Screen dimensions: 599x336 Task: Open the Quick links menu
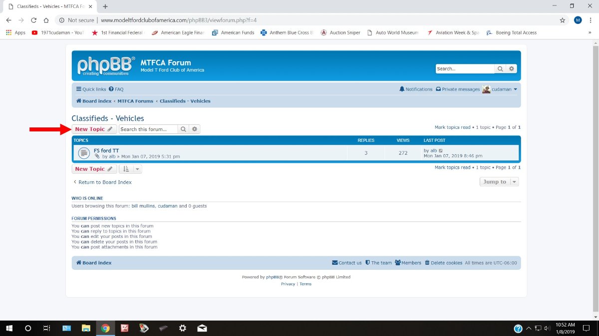[x=91, y=89]
